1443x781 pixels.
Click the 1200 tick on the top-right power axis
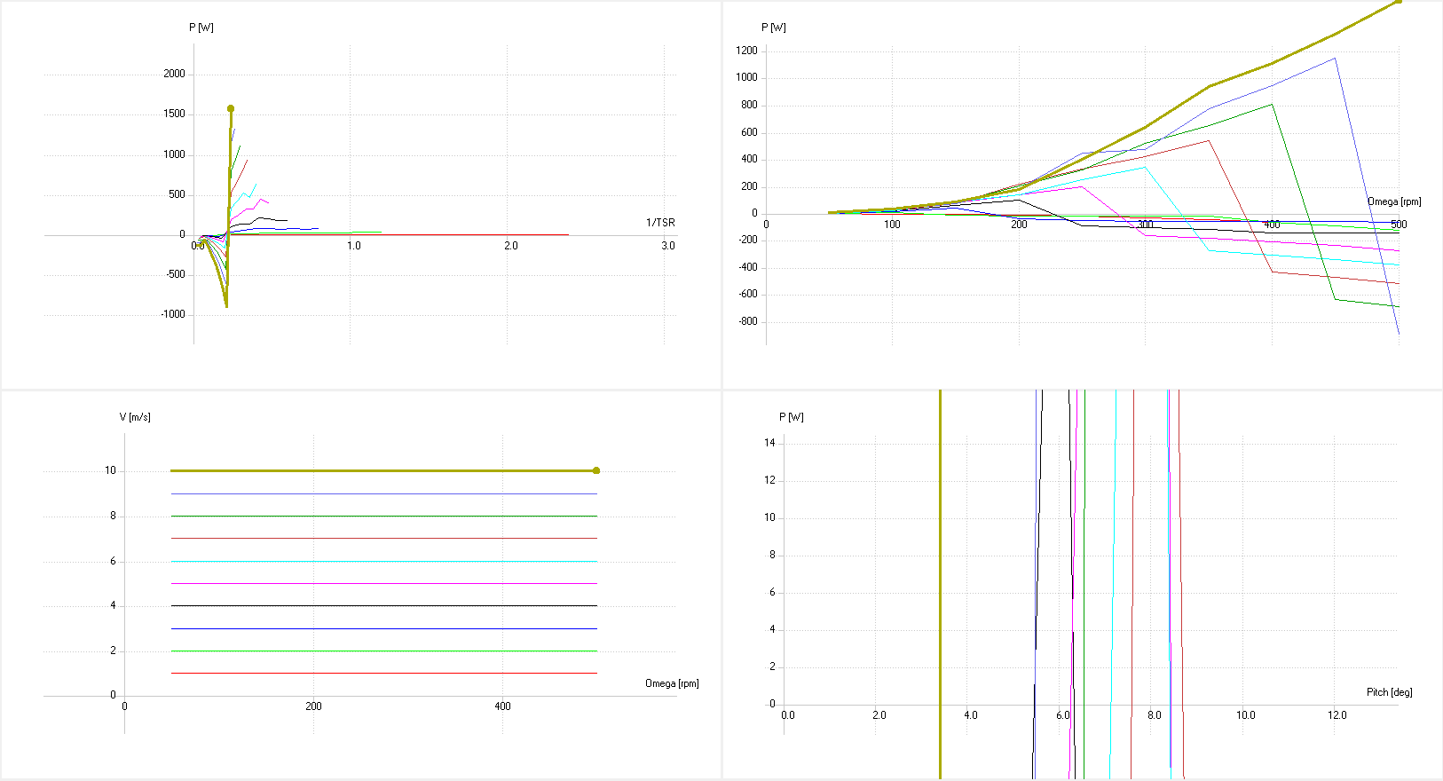[x=746, y=51]
